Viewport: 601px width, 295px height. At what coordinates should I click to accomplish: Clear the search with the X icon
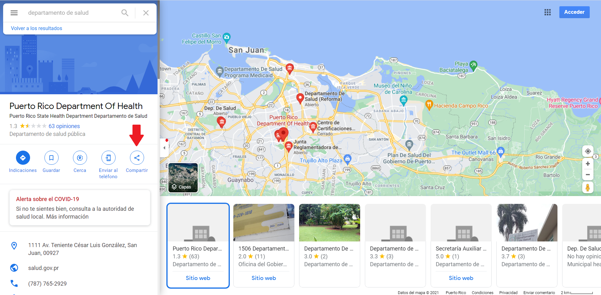(x=146, y=13)
